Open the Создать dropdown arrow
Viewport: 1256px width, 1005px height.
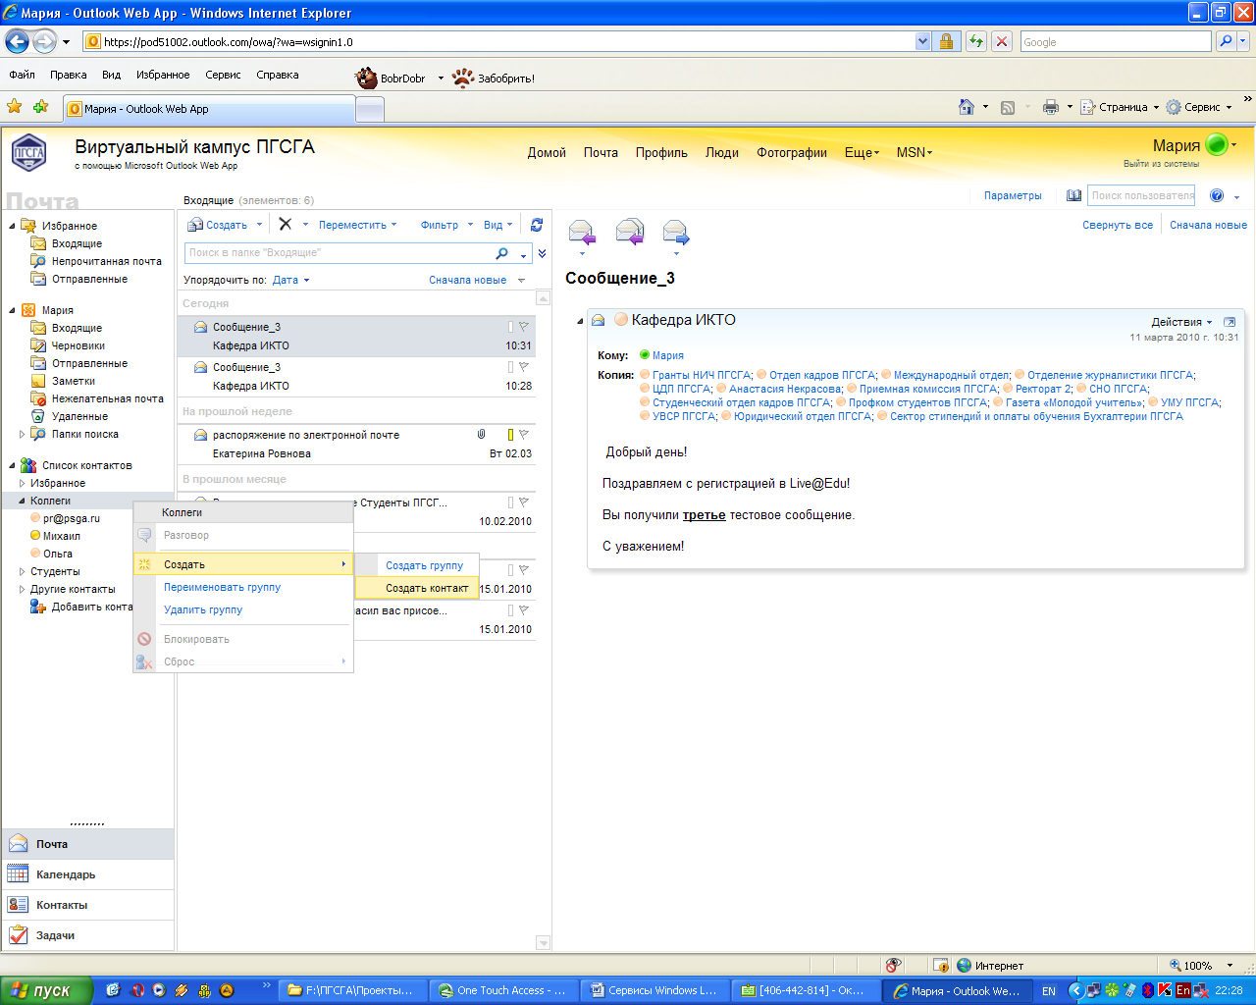259,225
